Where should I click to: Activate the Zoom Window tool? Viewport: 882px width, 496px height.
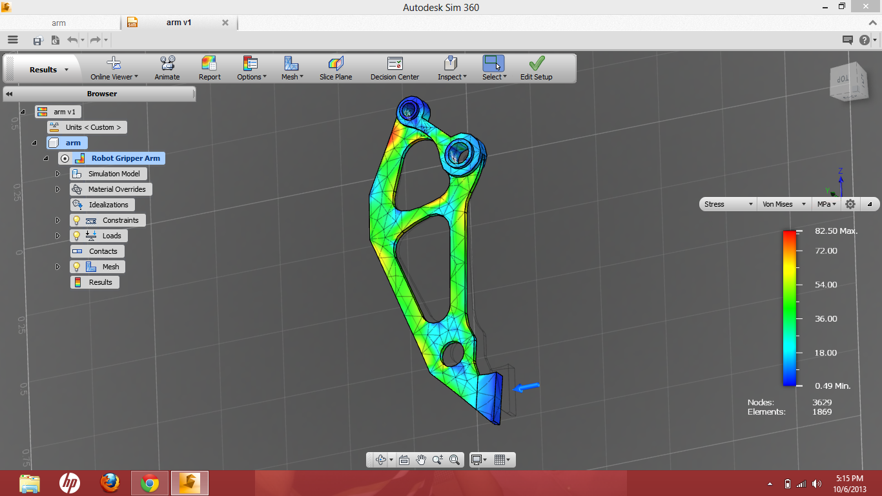tap(455, 460)
